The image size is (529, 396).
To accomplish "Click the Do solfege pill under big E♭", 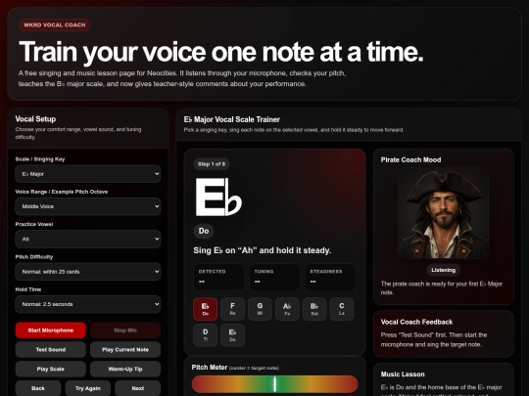I will 204,231.
